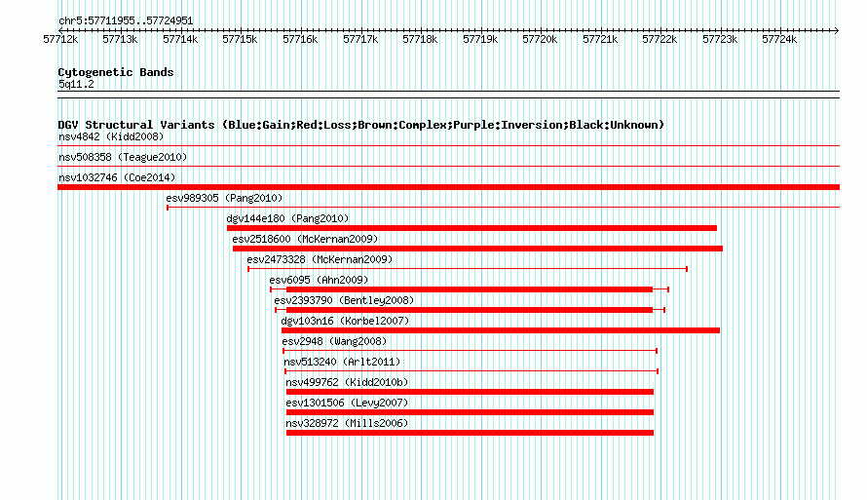Click the 57720k ruler tick label
This screenshot has height=500, width=867.
click(x=541, y=39)
